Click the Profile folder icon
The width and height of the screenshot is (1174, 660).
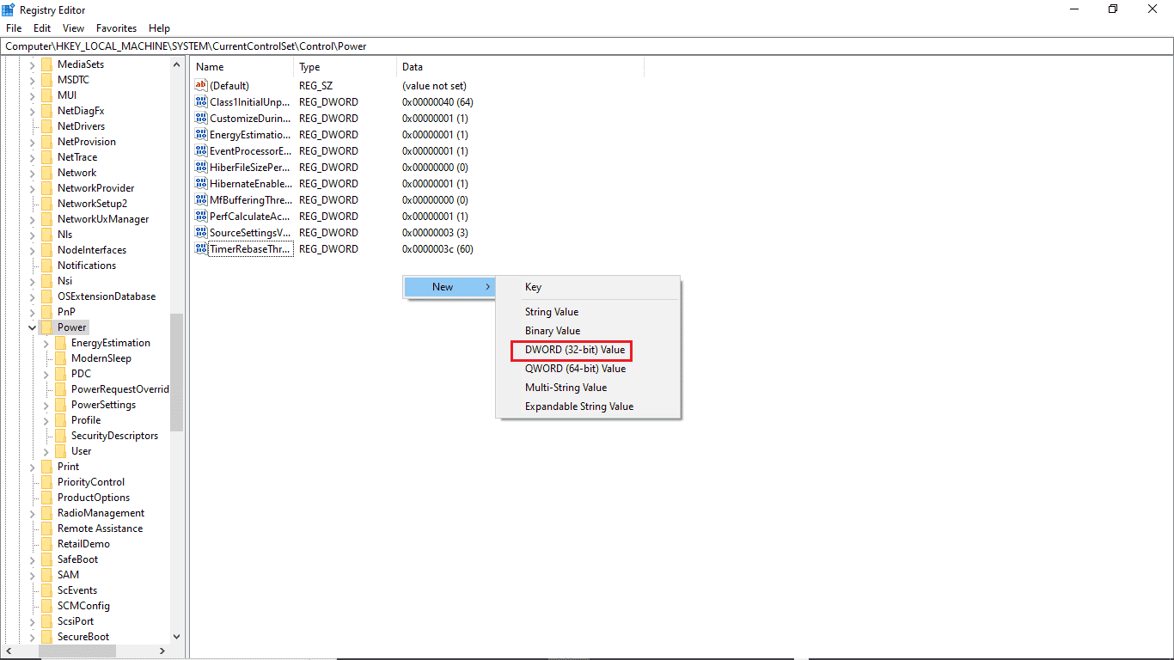(x=60, y=420)
